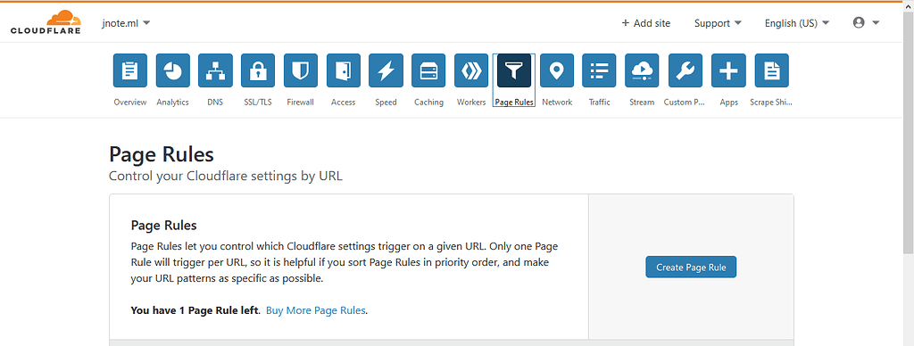The width and height of the screenshot is (914, 346).
Task: Open the Stream cloud play icon
Action: (x=642, y=70)
